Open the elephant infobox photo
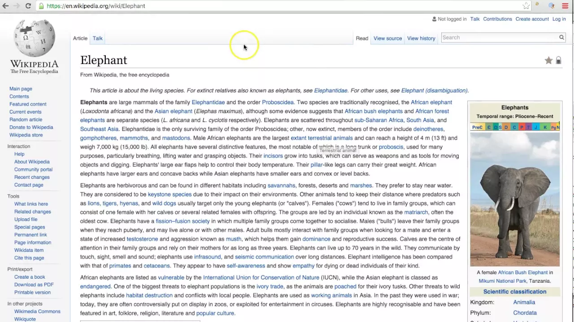This screenshot has height=322, width=574. (x=515, y=199)
